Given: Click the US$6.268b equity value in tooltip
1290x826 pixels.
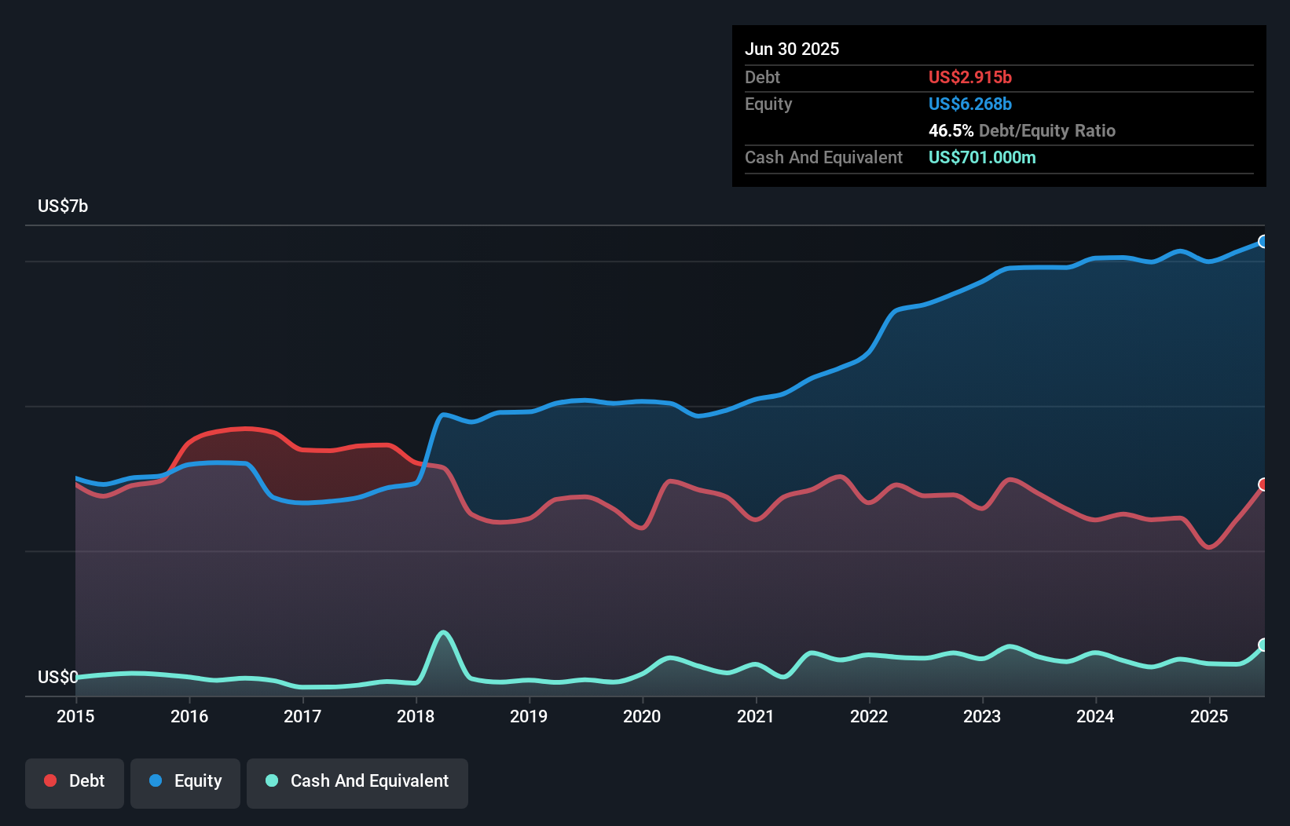Looking at the screenshot, I should [x=969, y=104].
